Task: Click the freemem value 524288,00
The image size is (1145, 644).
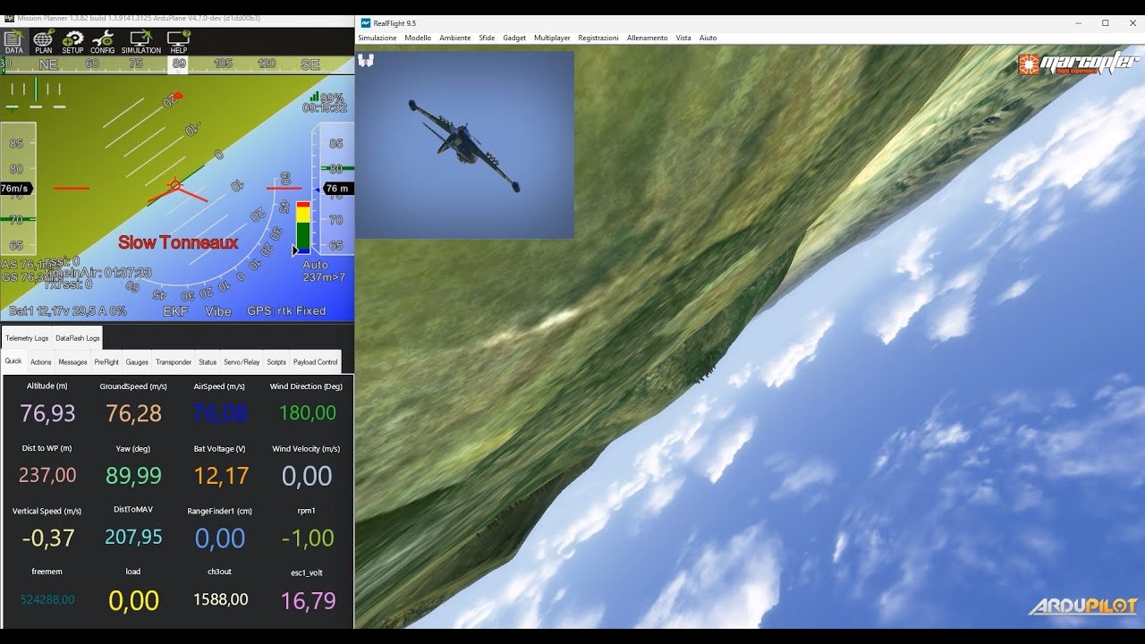Action: [47, 599]
